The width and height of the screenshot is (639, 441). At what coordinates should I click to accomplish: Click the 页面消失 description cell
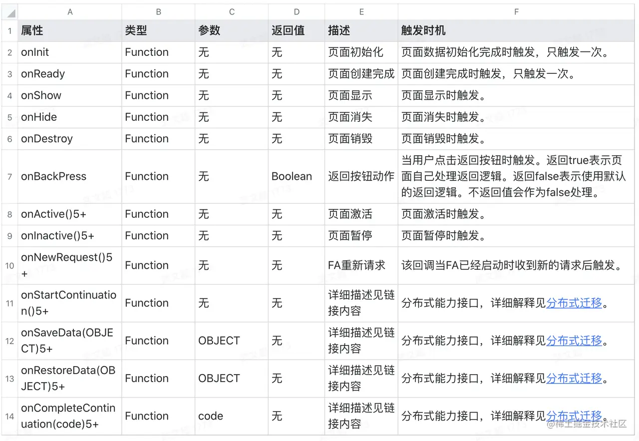pyautogui.click(x=361, y=117)
